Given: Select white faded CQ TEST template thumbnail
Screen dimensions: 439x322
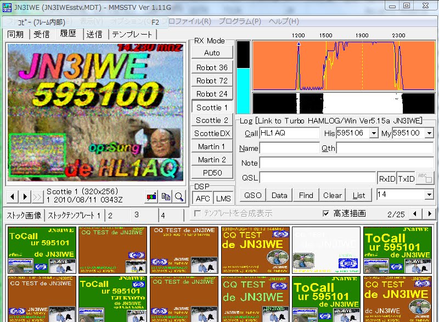Looking at the screenshot, I should point(326,250).
